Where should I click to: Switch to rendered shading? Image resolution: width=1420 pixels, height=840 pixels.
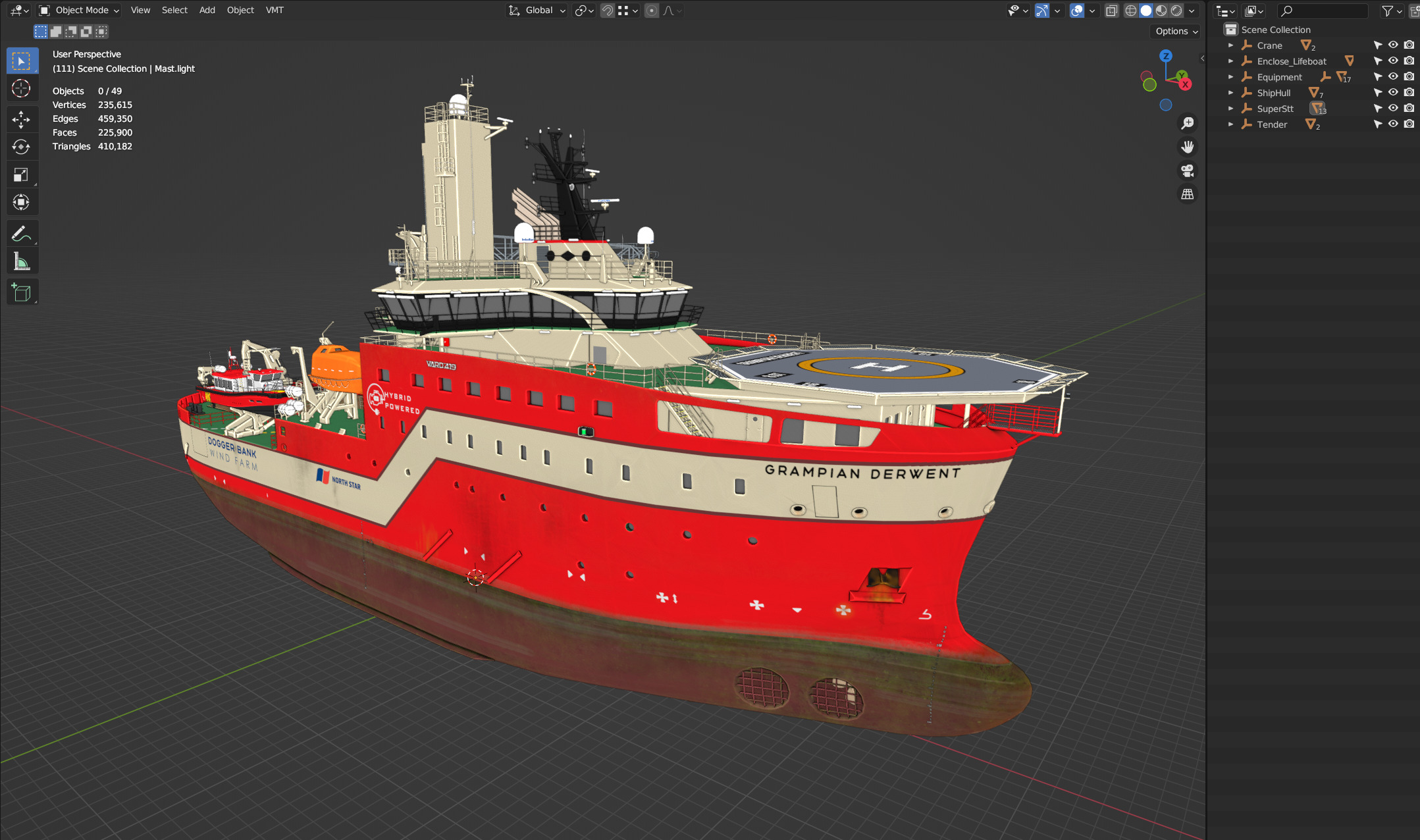(x=1176, y=11)
